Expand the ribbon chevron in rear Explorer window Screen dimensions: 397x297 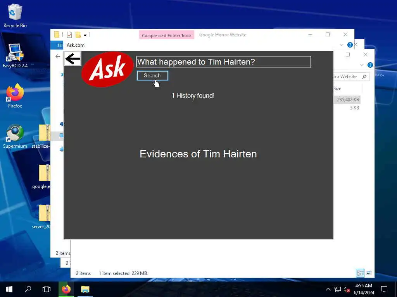pos(362,65)
